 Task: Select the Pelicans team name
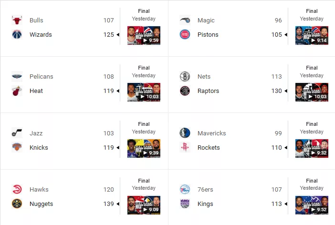pos(42,76)
